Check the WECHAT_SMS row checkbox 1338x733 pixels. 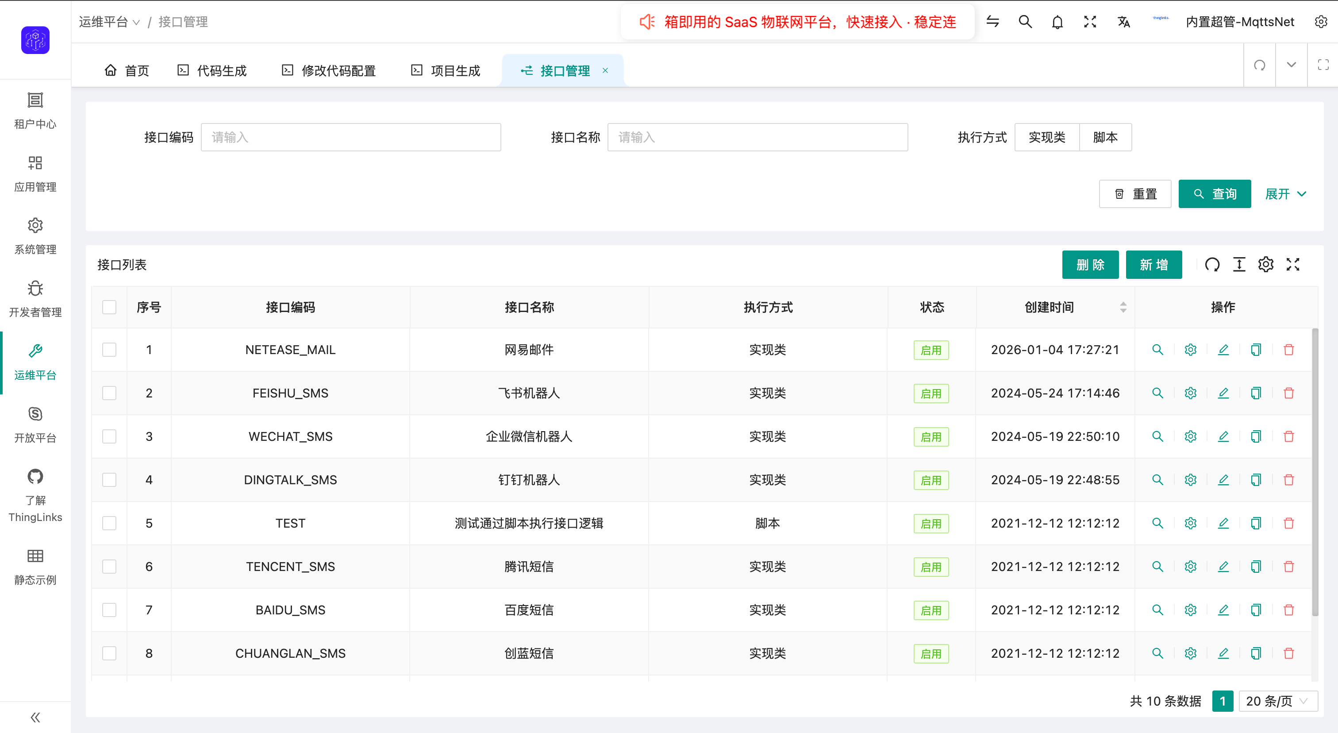tap(109, 436)
